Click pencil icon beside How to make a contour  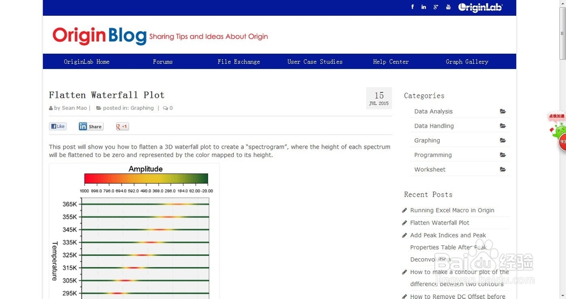pyautogui.click(x=404, y=272)
